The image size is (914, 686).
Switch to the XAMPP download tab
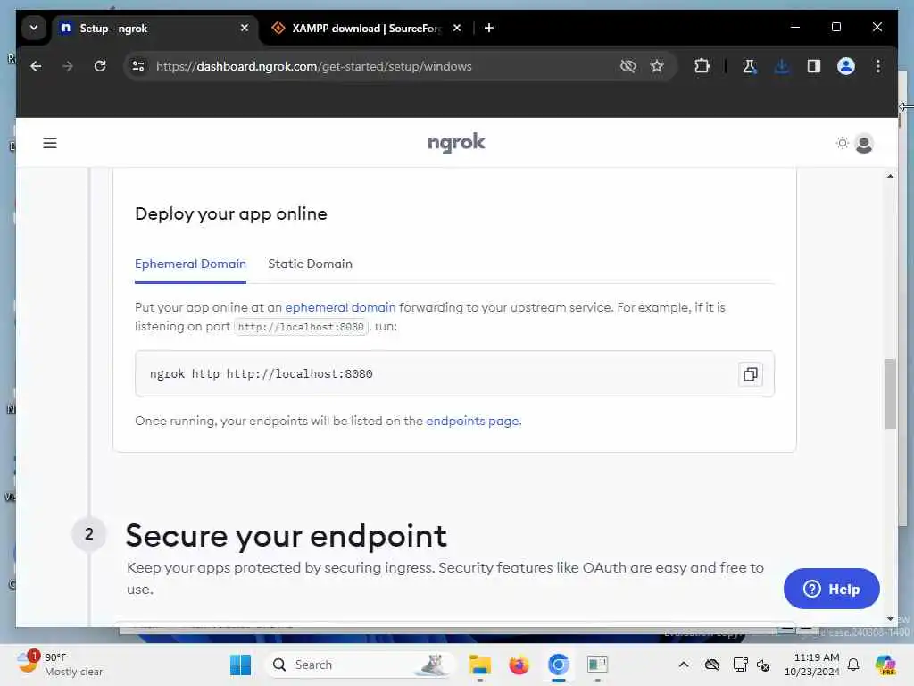[366, 28]
